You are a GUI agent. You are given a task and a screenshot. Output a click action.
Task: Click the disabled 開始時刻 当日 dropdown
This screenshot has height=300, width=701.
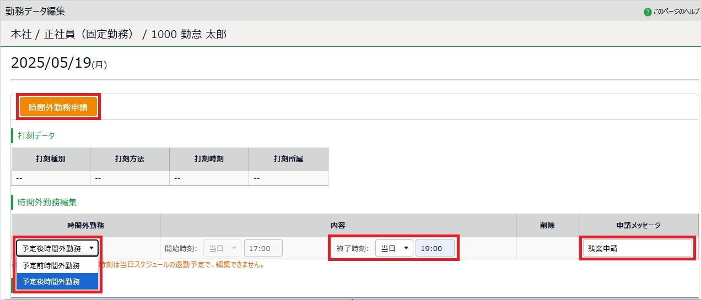click(x=222, y=248)
